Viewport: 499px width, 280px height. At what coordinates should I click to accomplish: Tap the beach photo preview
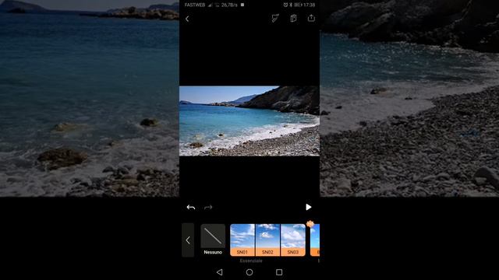(249, 121)
